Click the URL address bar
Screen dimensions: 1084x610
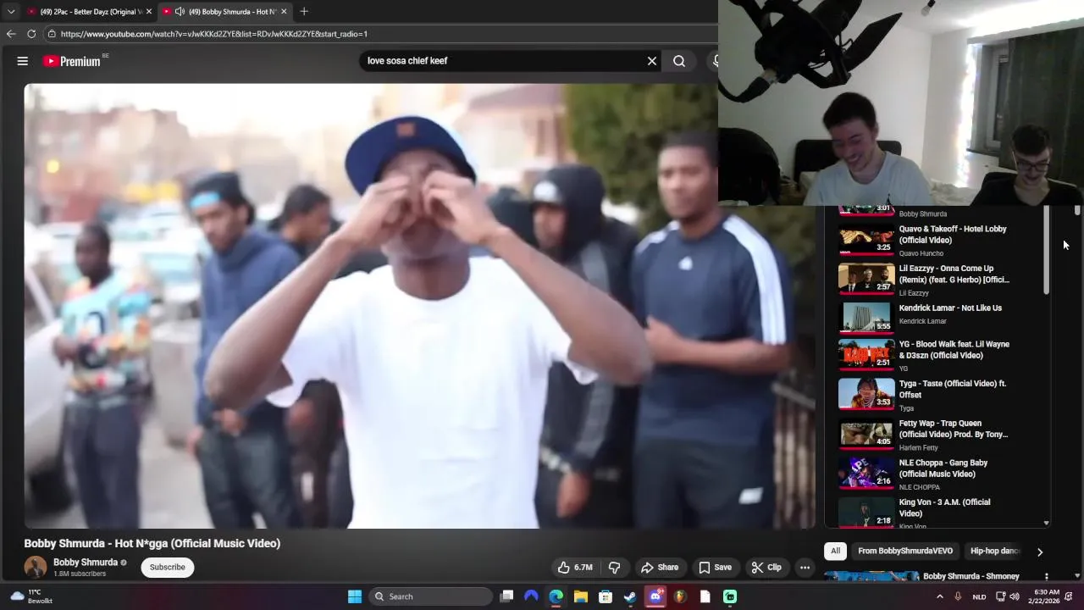[x=381, y=34]
